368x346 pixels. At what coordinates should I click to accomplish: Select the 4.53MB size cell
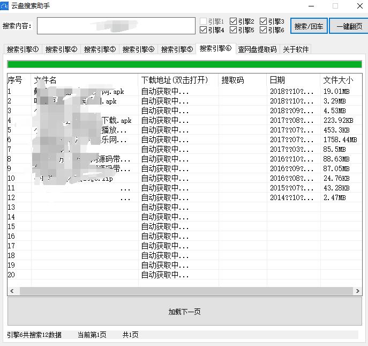[x=334, y=111]
